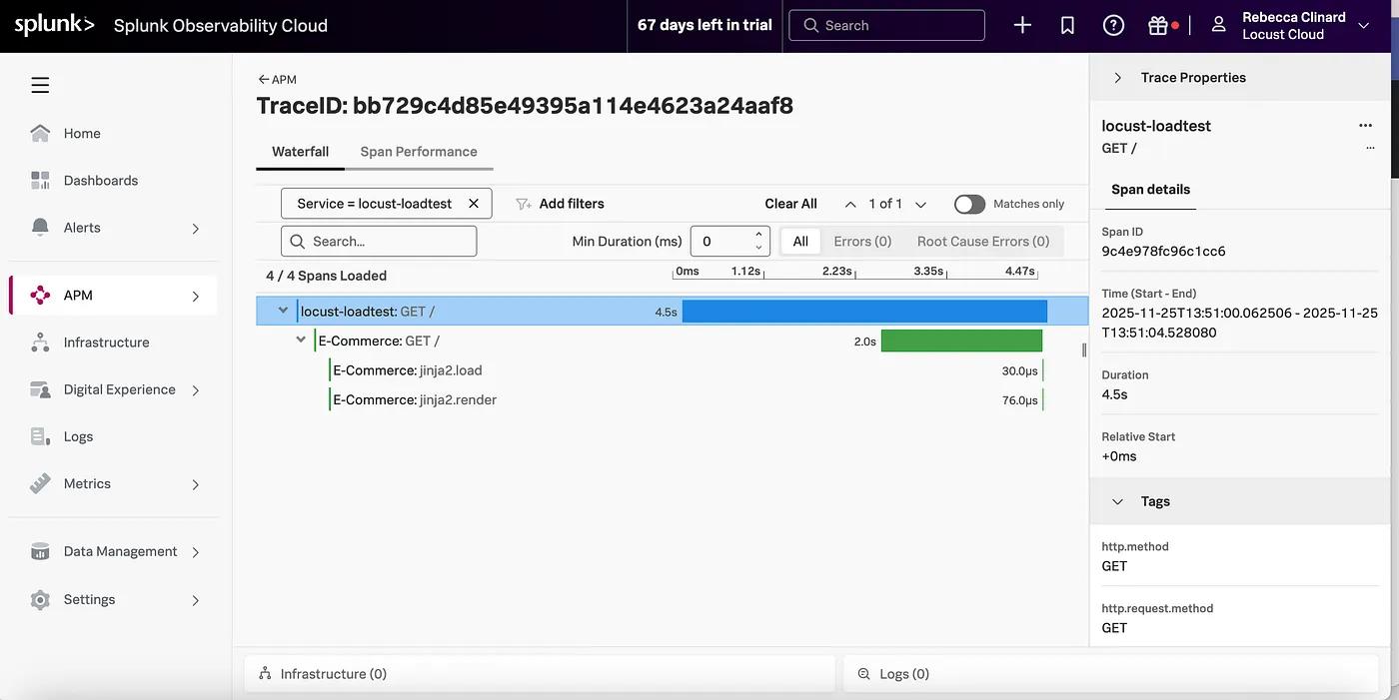Select the Errors (0) filter
1399x700 pixels.
[862, 241]
